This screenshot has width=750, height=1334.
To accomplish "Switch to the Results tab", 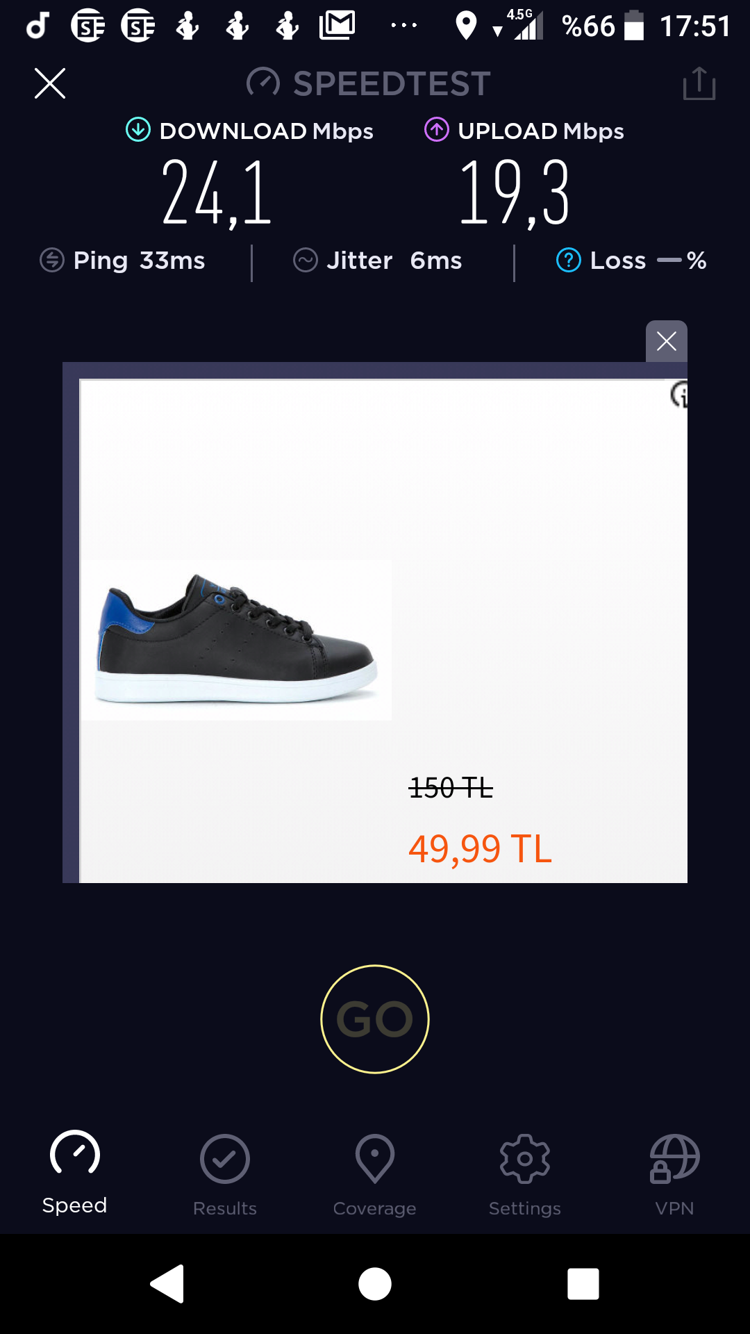I will (225, 1176).
